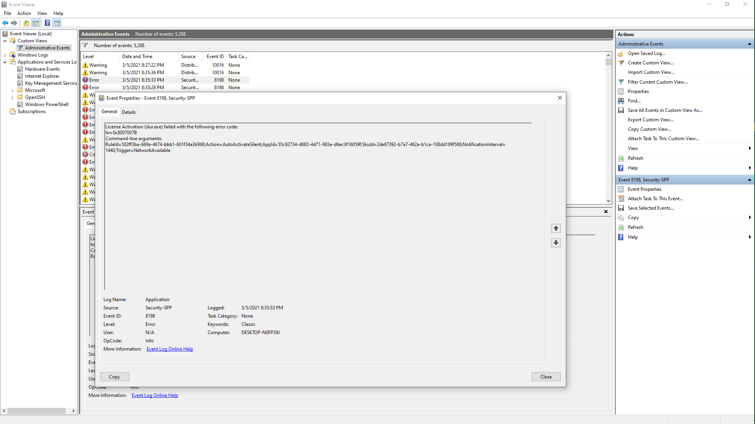Click the Show/Hide Console Tree toolbar icon

click(36, 23)
